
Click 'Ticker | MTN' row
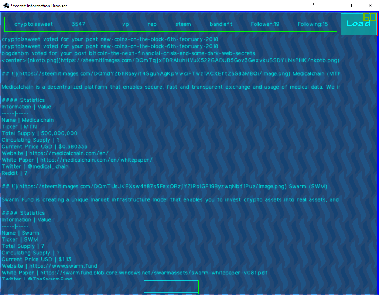19,126
